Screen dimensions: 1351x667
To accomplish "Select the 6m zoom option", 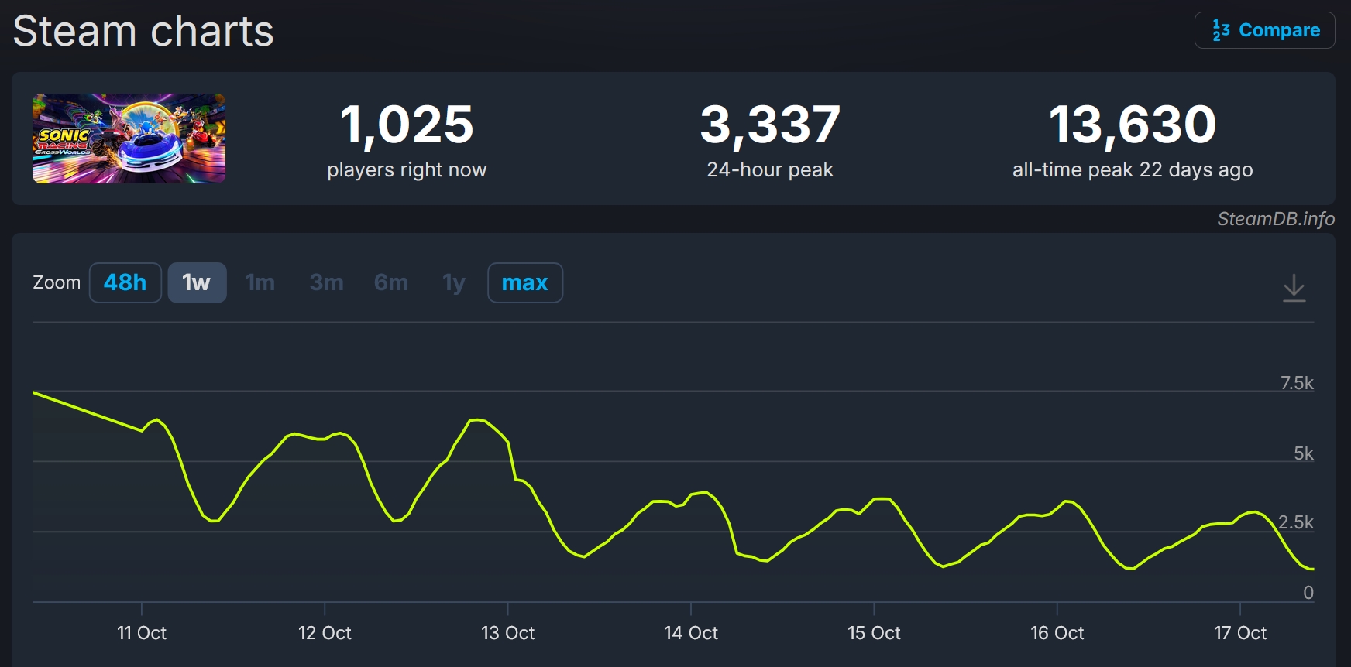I will [391, 282].
